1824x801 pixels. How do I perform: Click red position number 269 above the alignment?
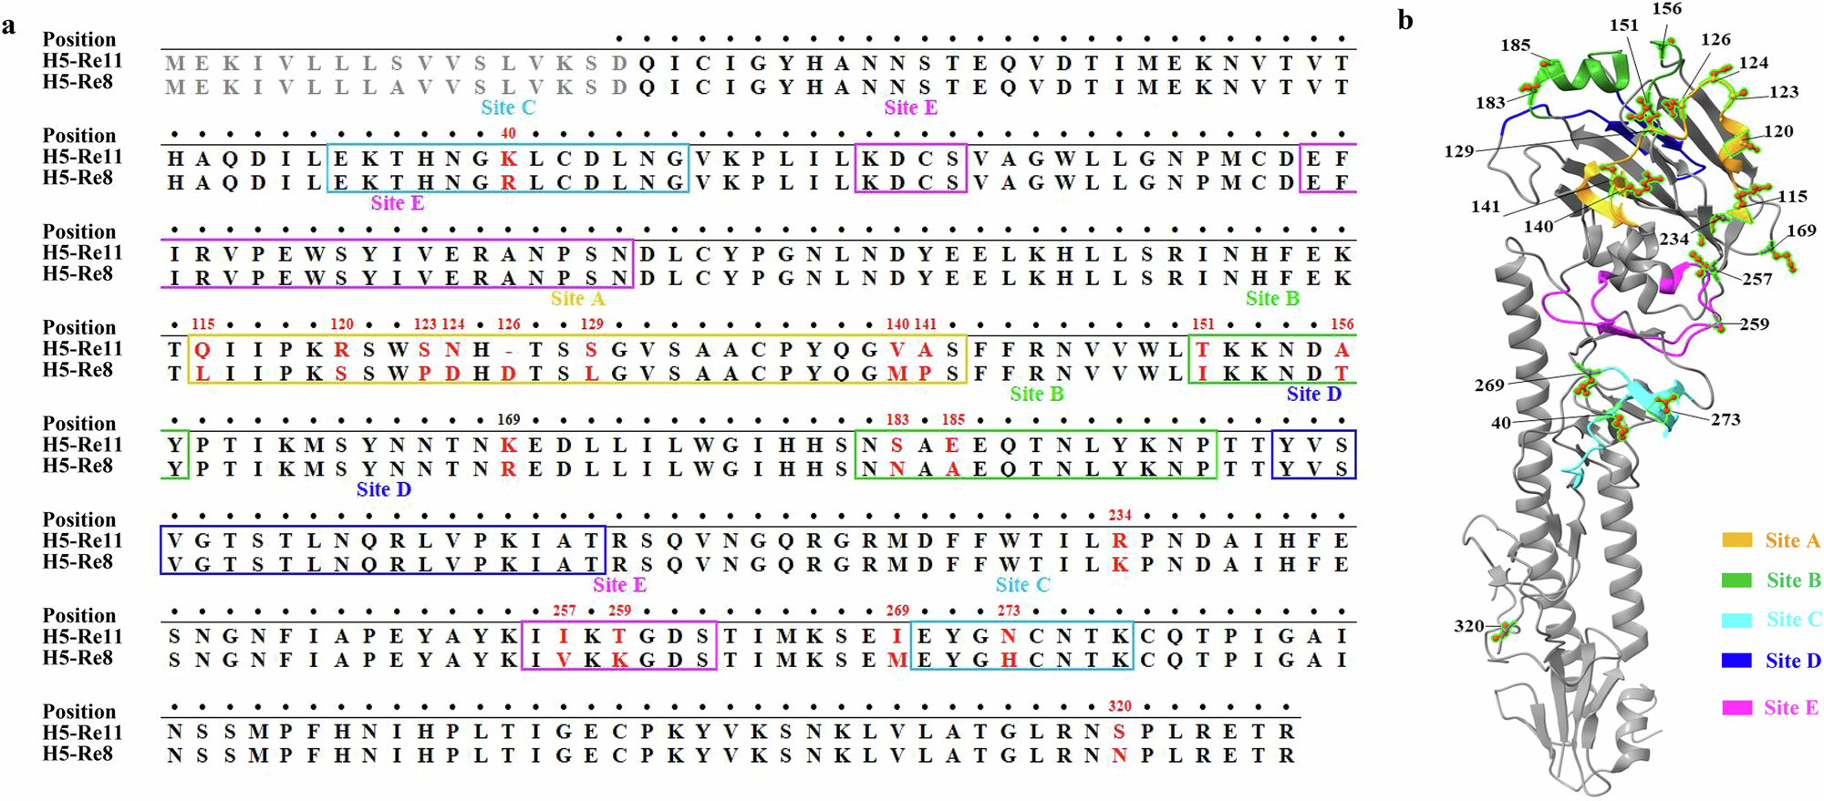click(x=897, y=611)
